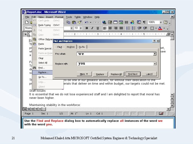Toggle OVR overtype status indicator
Screen dimensions: 193x144
(x=141, y=114)
